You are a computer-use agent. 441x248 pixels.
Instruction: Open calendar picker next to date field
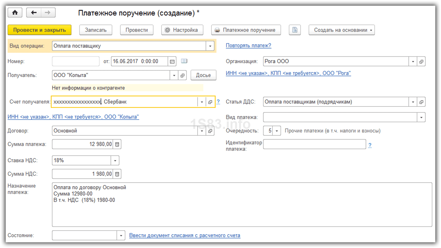point(172,61)
